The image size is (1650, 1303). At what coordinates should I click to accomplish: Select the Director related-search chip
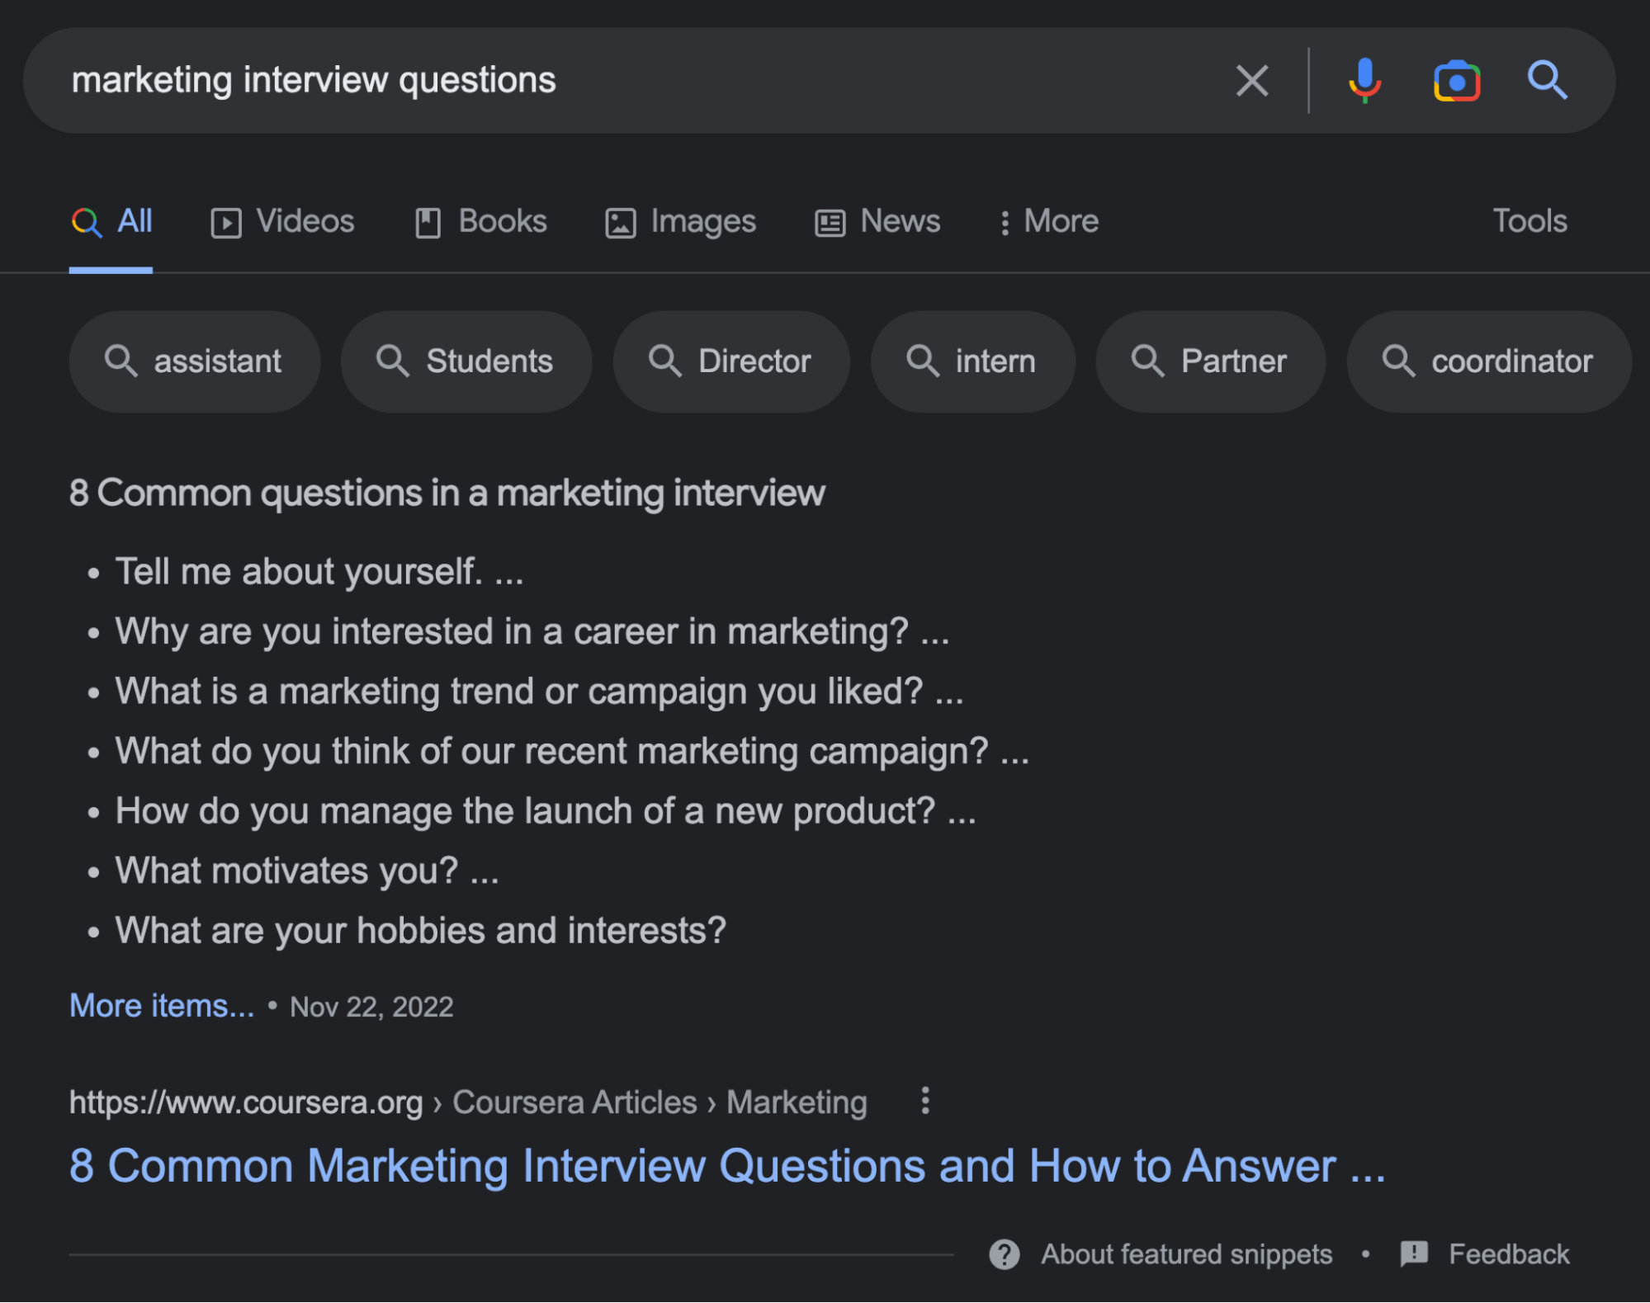point(730,361)
